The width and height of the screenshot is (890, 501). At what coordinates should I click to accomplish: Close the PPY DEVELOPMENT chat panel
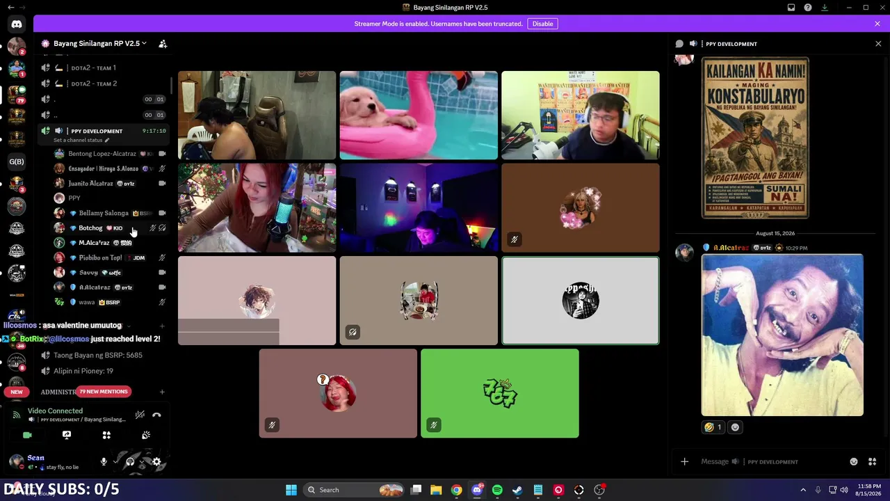pyautogui.click(x=878, y=44)
